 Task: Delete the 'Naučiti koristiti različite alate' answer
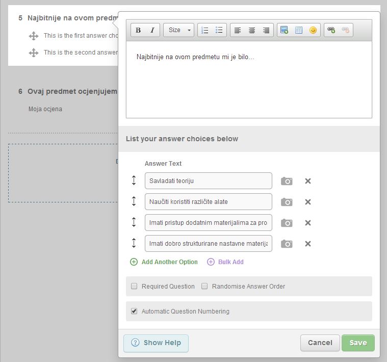[308, 202]
